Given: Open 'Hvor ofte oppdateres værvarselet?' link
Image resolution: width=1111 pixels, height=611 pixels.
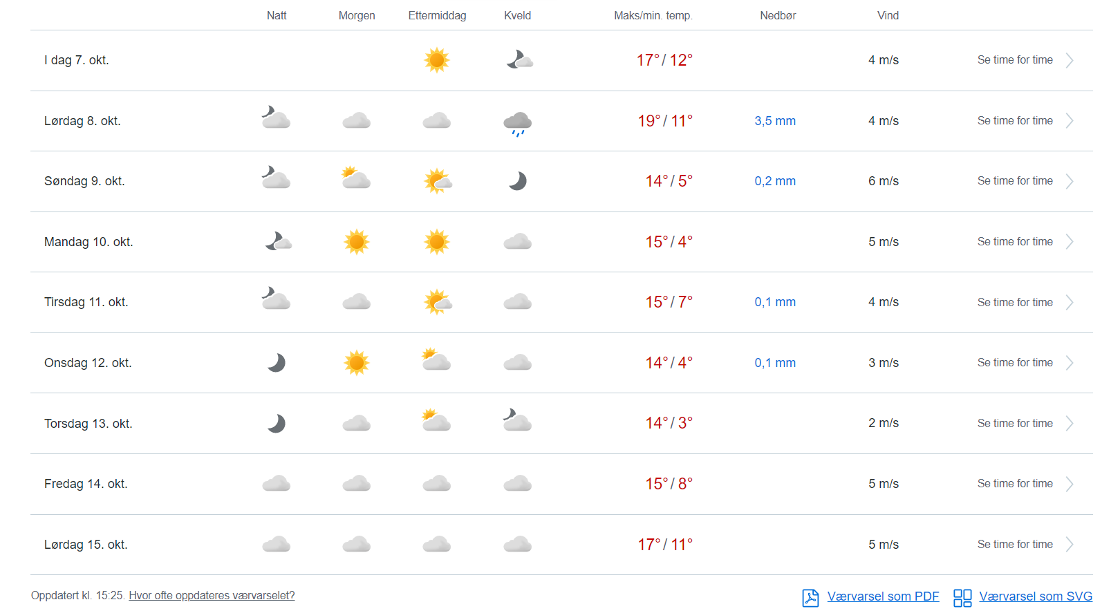Looking at the screenshot, I should click(x=212, y=596).
